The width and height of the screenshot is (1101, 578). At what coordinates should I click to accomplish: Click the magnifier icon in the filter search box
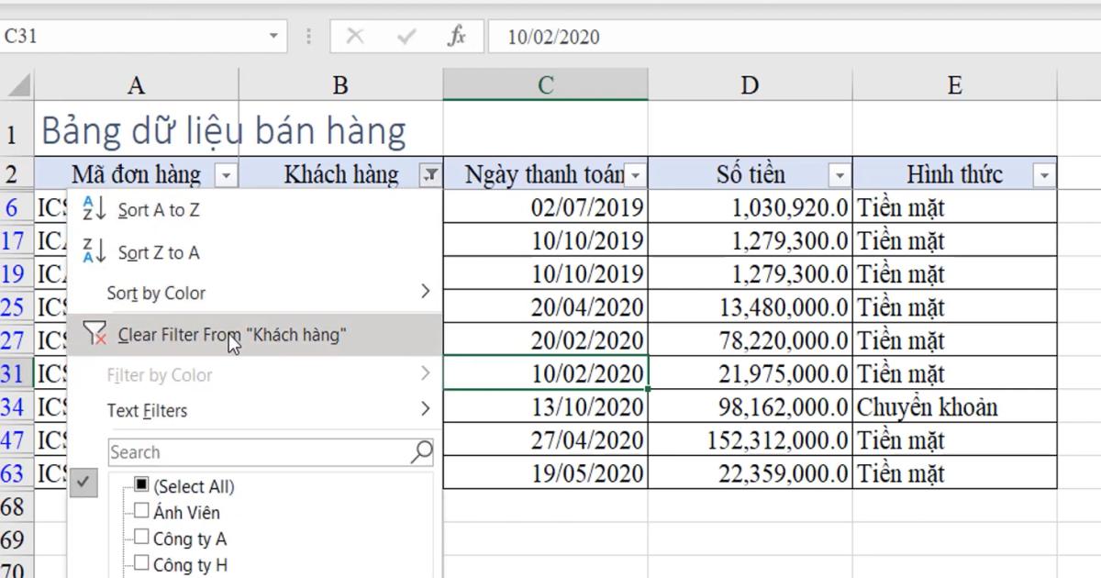(421, 452)
